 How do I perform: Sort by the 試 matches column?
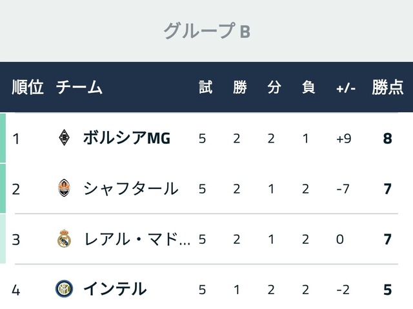(x=205, y=88)
